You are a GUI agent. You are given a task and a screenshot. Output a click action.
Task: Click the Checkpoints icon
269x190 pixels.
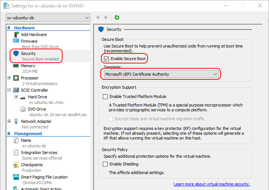pos(16,165)
